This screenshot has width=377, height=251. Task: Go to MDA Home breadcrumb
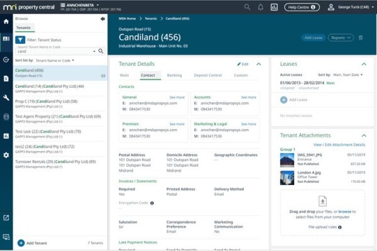(x=127, y=18)
